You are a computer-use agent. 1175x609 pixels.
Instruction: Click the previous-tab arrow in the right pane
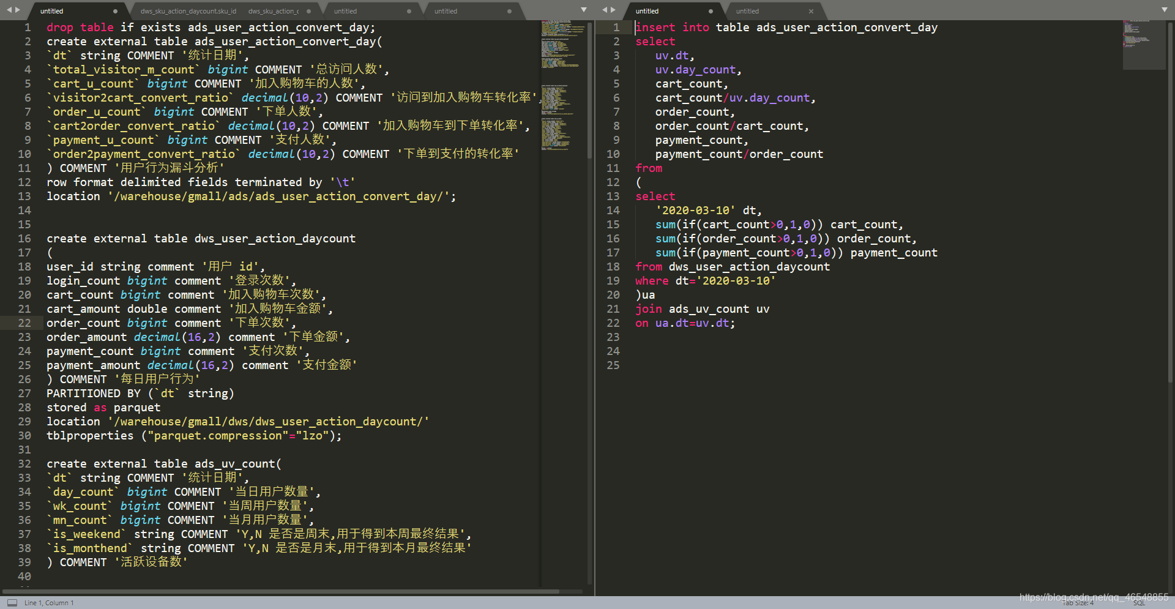(605, 10)
